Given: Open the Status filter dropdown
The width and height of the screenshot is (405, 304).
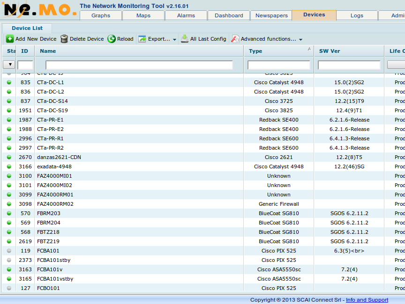Looking at the screenshot, I should (x=9, y=65).
